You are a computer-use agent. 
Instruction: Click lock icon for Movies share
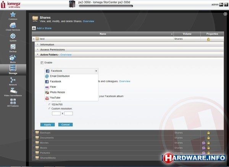pyautogui.click(x=208, y=143)
